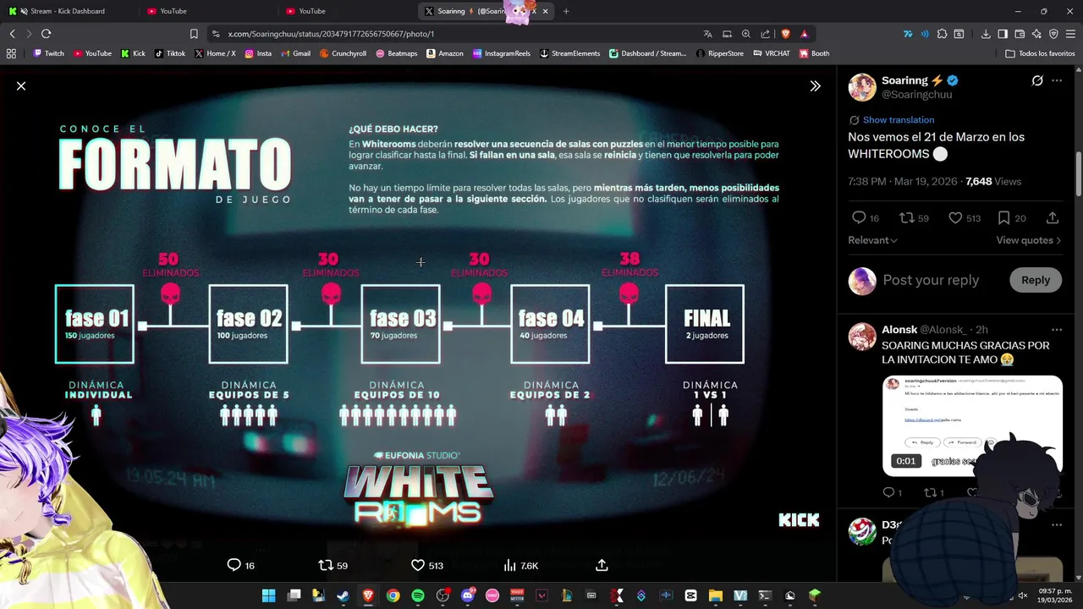Open Brave Shields lion icon

pyautogui.click(x=785, y=34)
